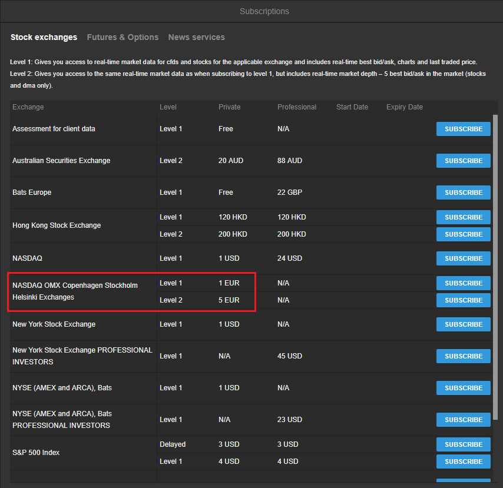Subscribe to New York Stock Exchange private

click(x=463, y=324)
